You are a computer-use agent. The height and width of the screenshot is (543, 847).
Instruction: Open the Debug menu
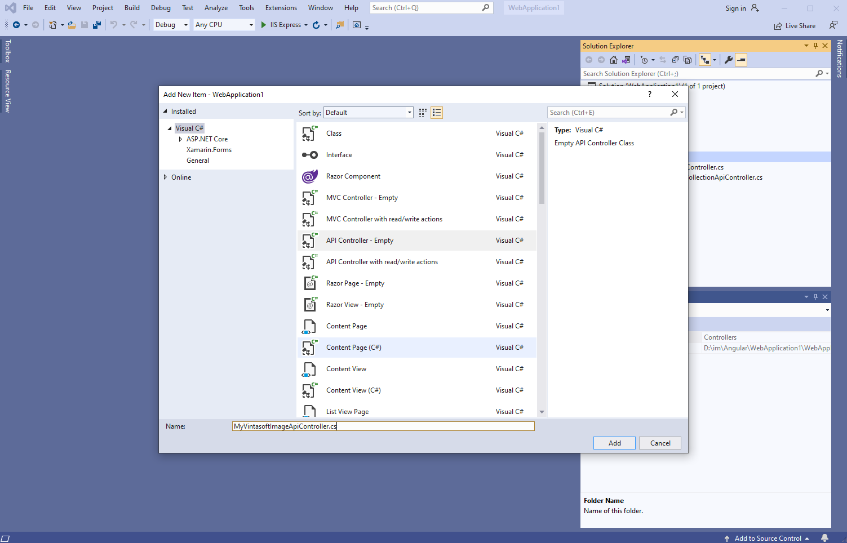pos(160,7)
